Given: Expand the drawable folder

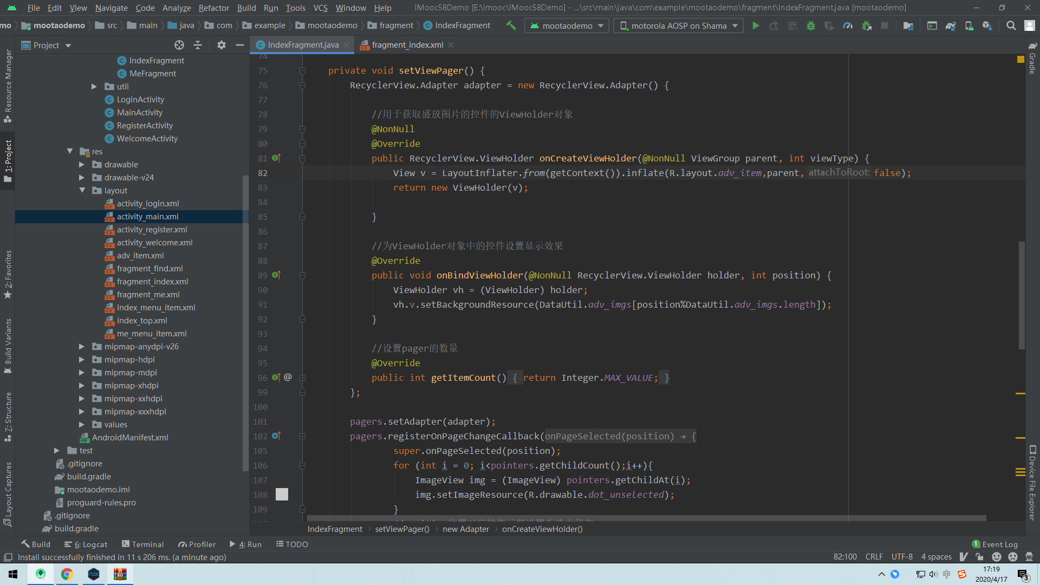Looking at the screenshot, I should [82, 165].
